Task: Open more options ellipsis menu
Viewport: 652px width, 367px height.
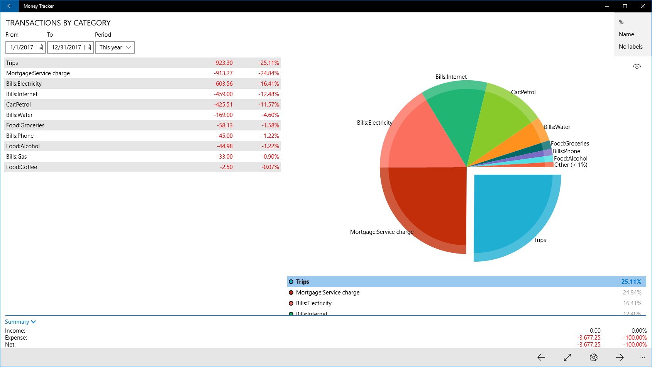Action: [642, 357]
